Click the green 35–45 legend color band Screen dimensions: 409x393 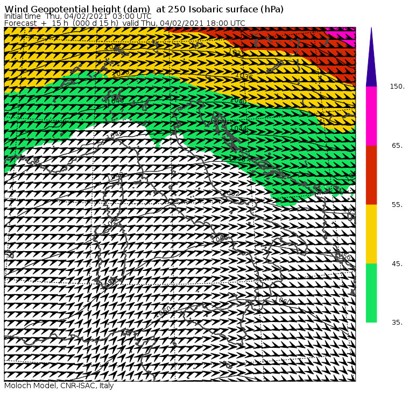[x=371, y=293]
